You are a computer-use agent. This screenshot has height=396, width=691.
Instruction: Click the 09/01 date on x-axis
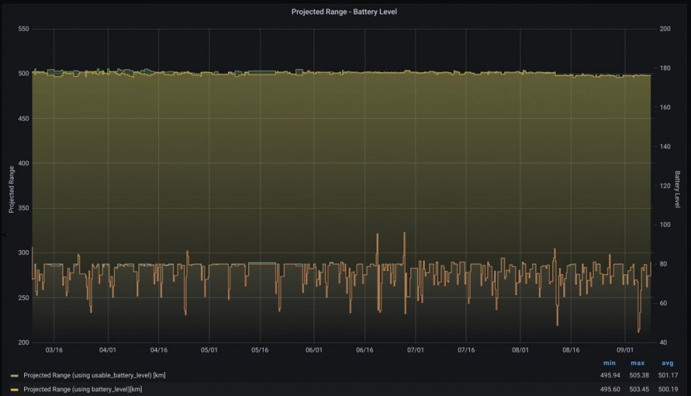pyautogui.click(x=625, y=350)
